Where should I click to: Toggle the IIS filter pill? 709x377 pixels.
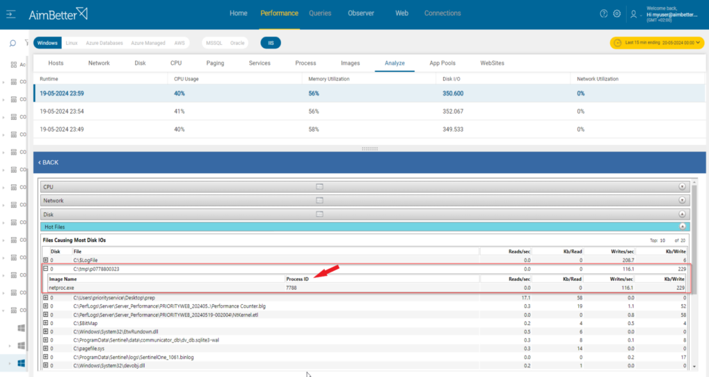(271, 43)
